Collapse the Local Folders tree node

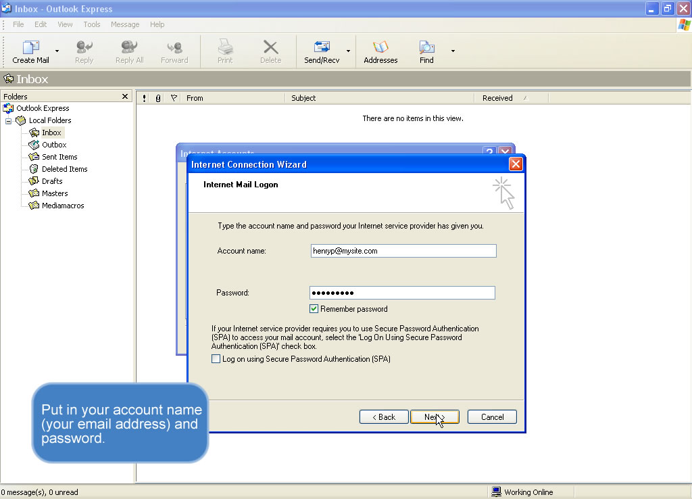coord(9,120)
